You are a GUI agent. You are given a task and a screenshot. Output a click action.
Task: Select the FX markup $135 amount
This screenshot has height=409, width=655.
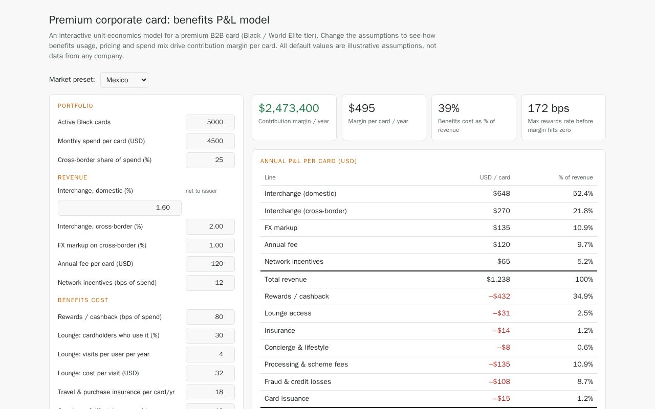coord(501,228)
